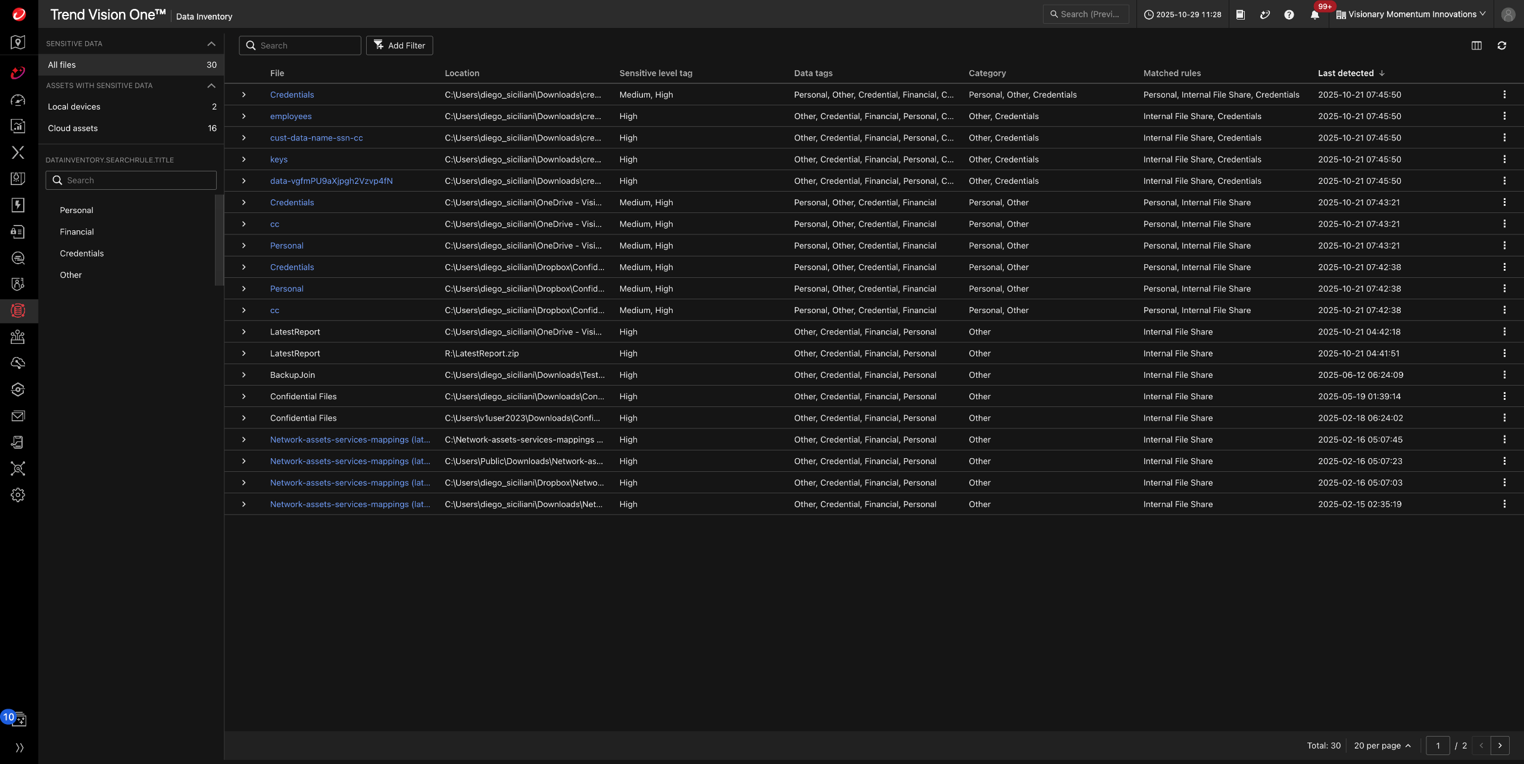This screenshot has width=1524, height=764.
Task: Select the Financial rule filter
Action: pos(77,232)
